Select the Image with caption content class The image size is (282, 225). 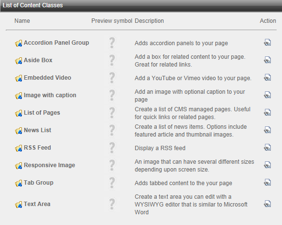pos(50,95)
